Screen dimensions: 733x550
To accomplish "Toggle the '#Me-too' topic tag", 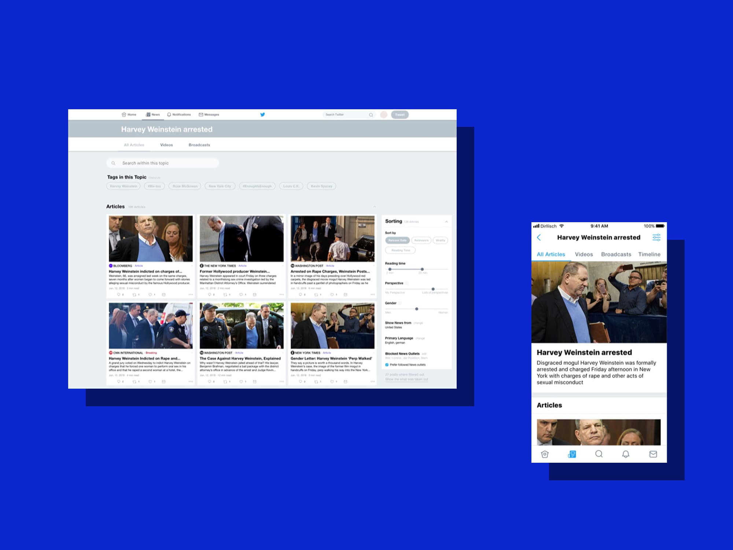I will click(154, 186).
